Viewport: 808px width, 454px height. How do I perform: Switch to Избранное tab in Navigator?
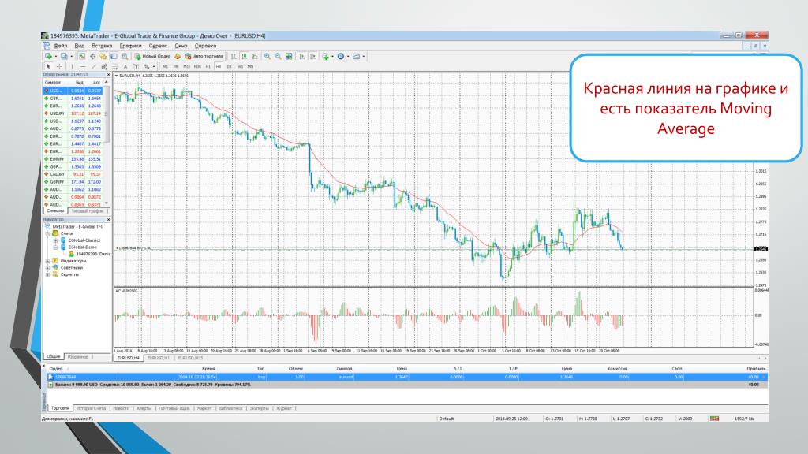click(78, 357)
